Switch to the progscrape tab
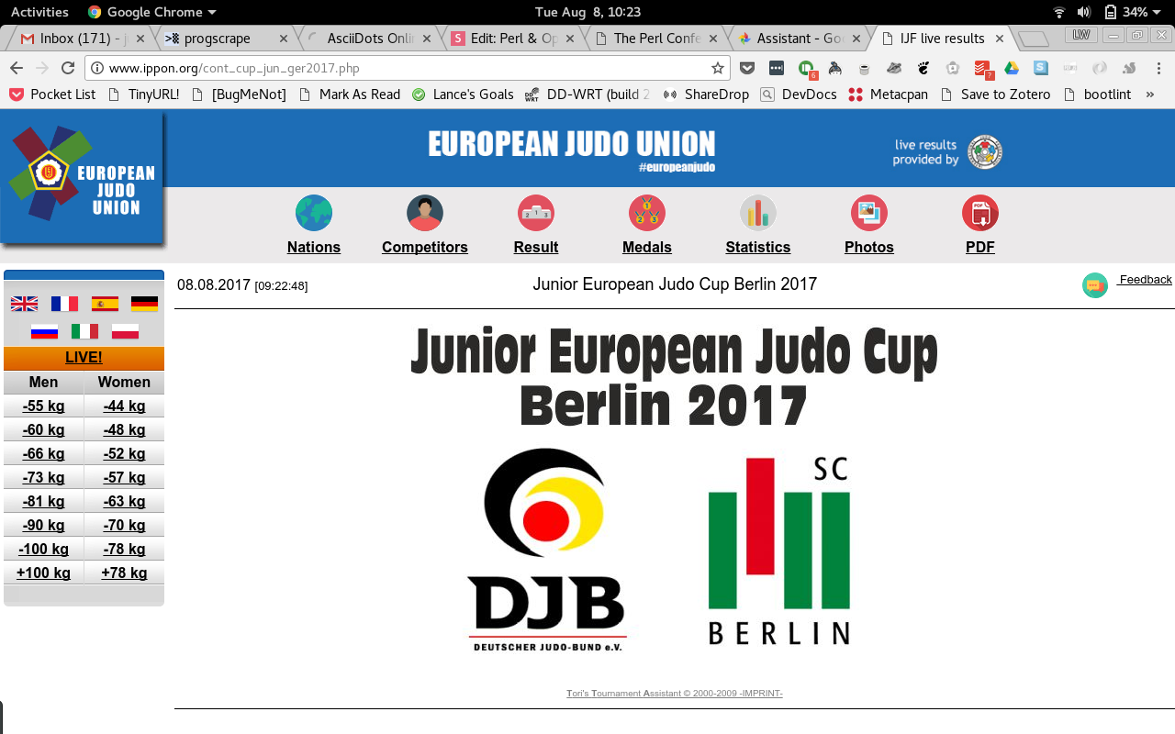 point(226,39)
